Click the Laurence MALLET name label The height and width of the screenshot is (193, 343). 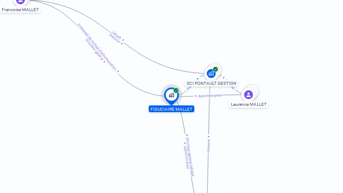pos(249,105)
